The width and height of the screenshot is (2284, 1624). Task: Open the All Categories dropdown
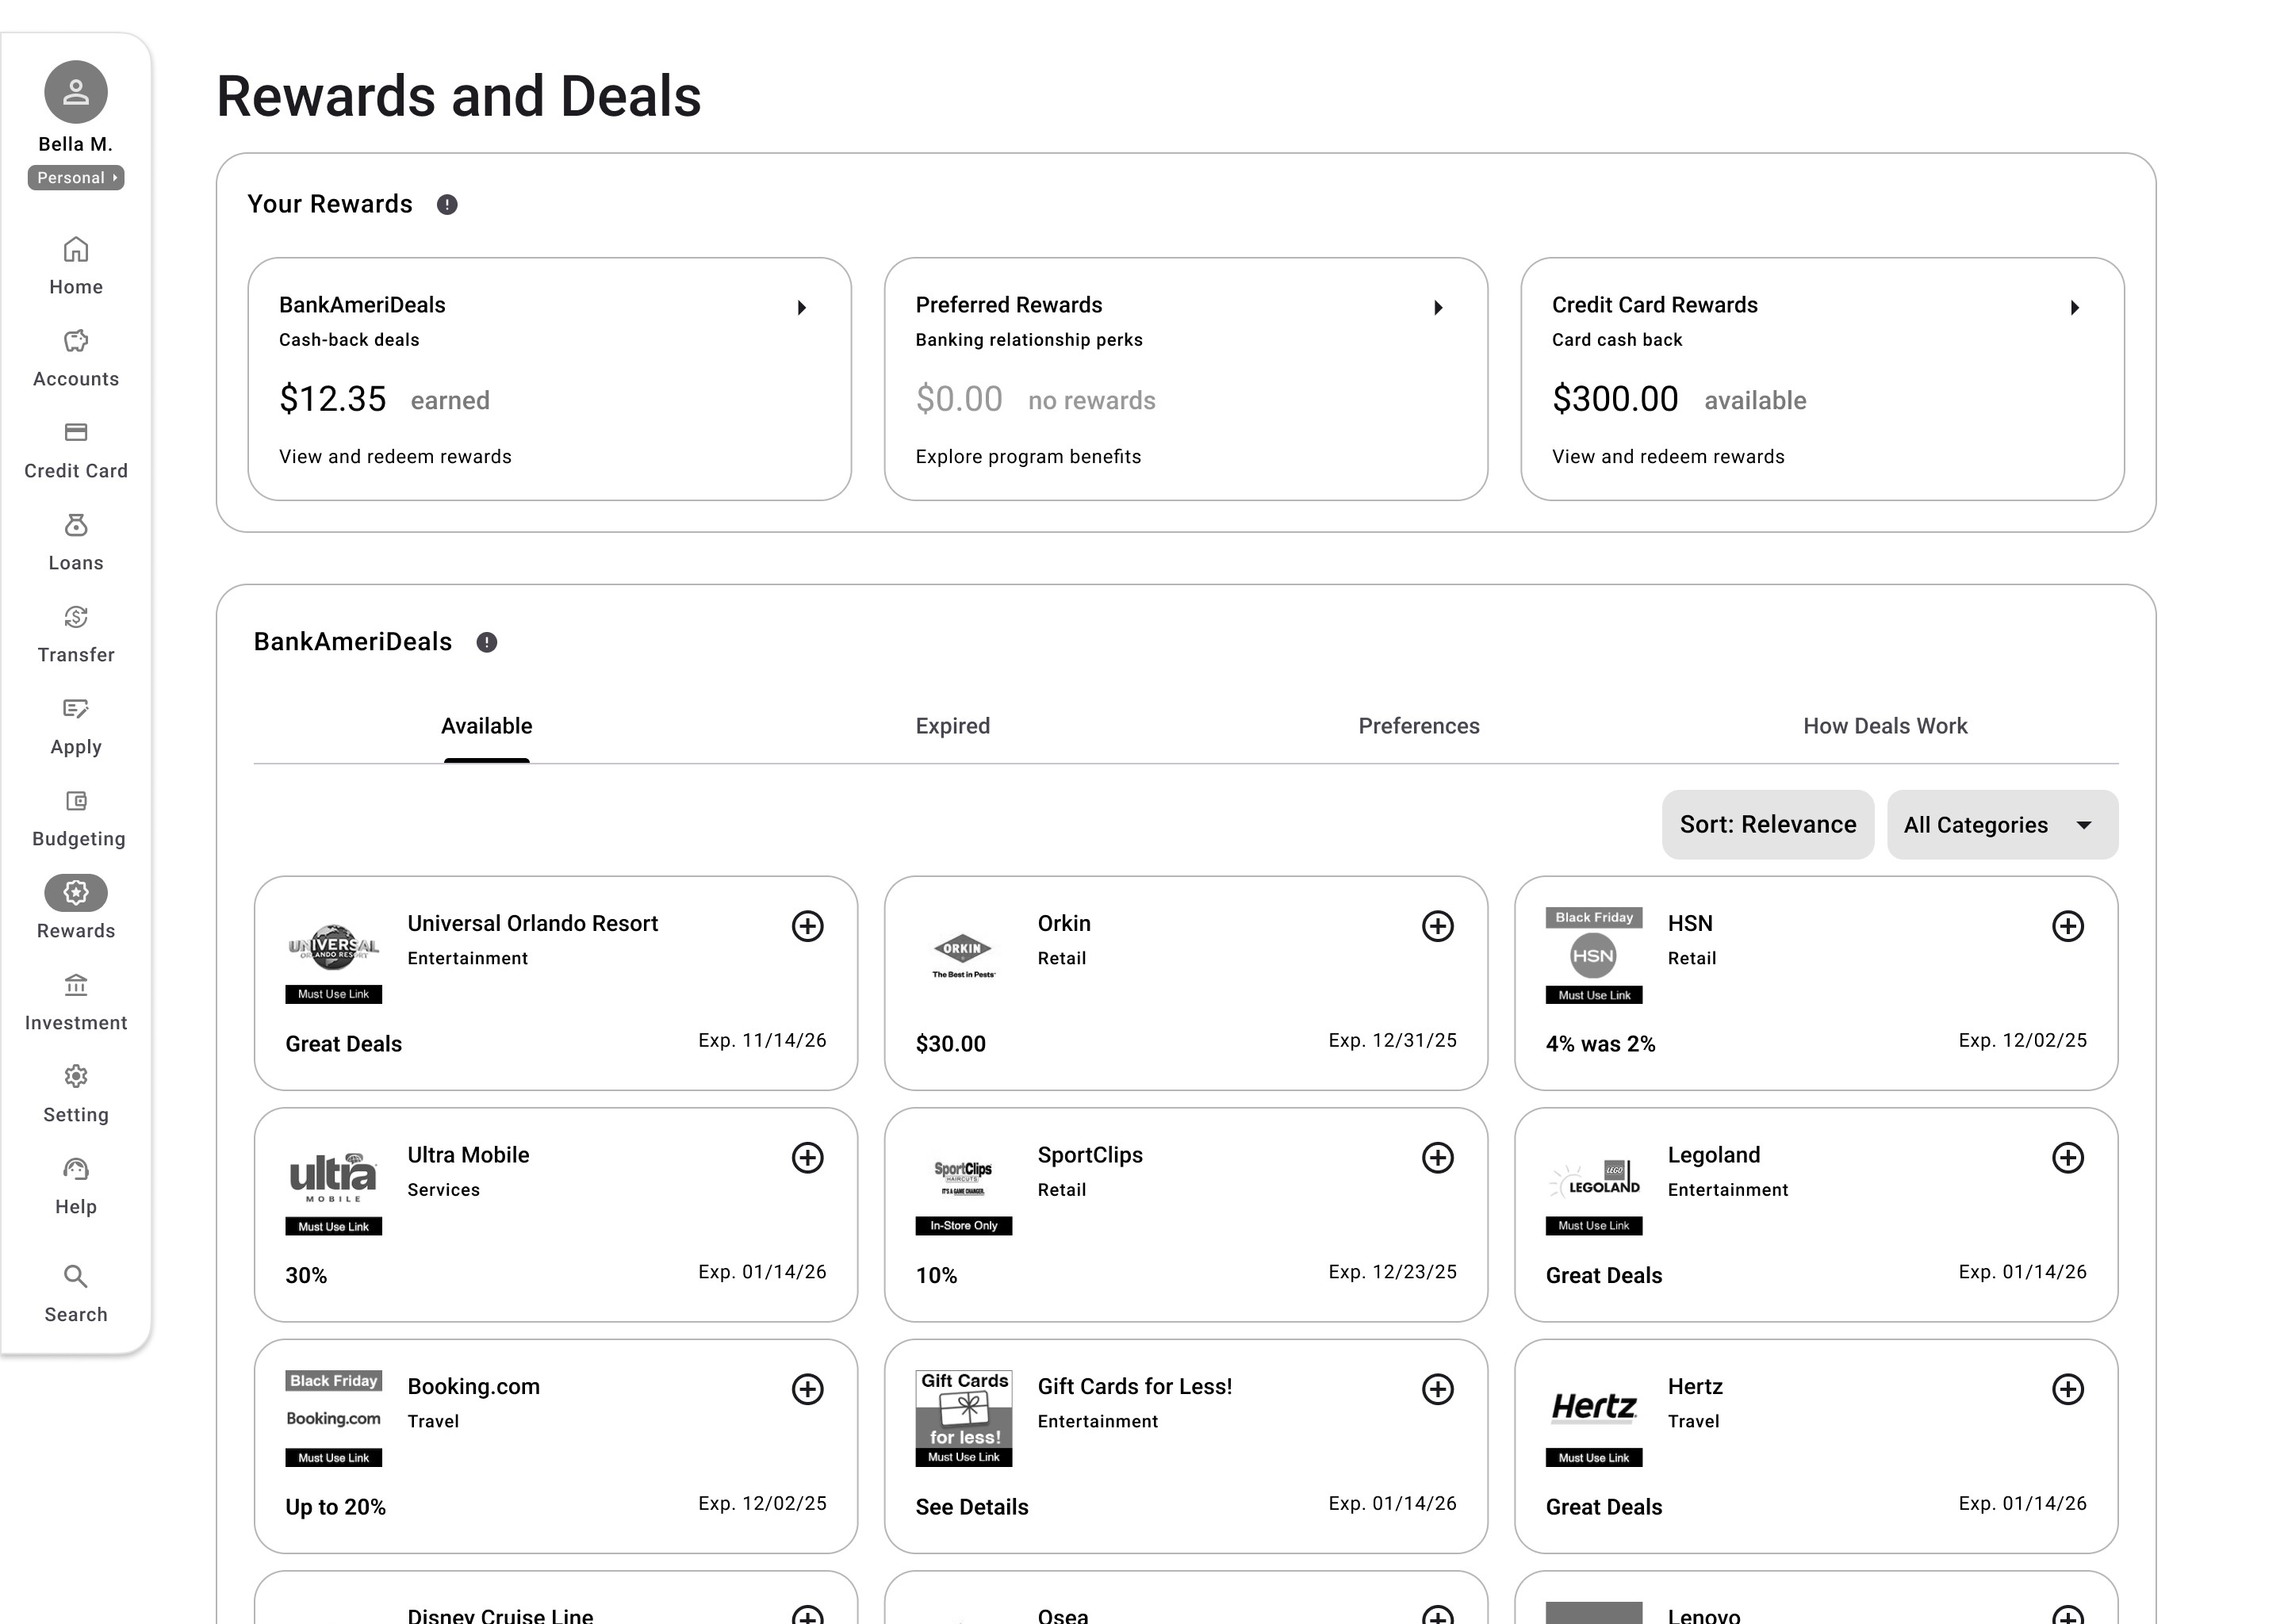(2001, 825)
